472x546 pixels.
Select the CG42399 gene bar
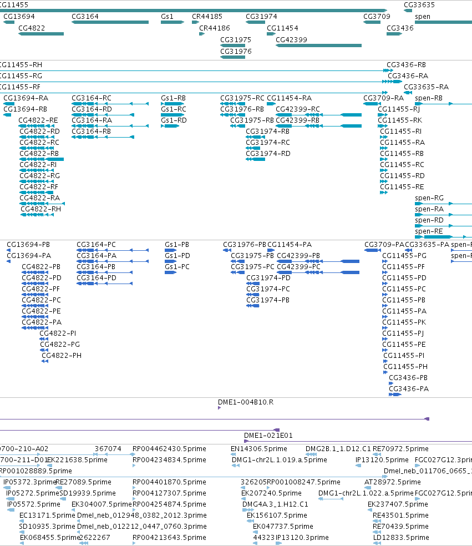coord(318,46)
